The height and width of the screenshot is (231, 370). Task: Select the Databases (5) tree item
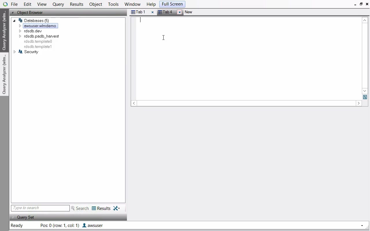[36, 21]
